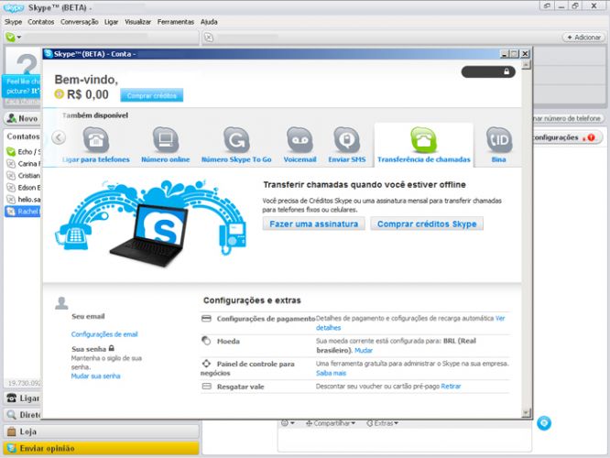Open the Ajuda menu

point(209,22)
